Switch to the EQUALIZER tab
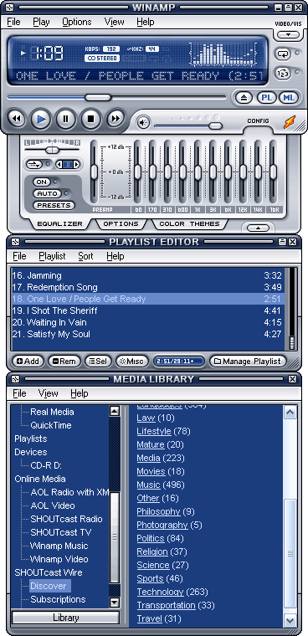Viewport: 308px width, 636px height. pyautogui.click(x=59, y=223)
